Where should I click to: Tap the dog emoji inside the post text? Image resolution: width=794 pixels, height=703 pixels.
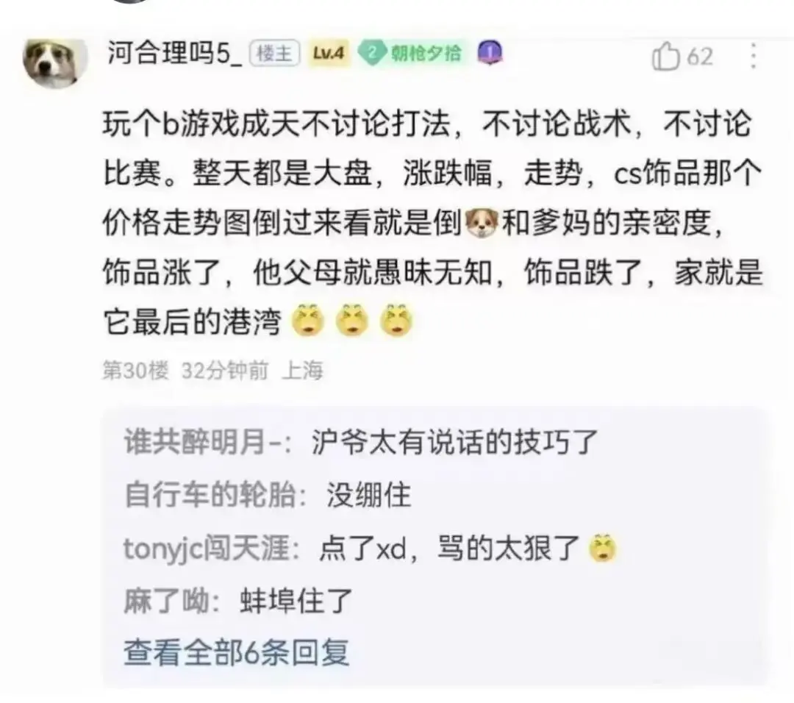coord(481,224)
